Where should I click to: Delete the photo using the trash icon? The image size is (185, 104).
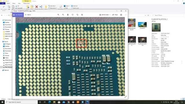tap(68, 15)
